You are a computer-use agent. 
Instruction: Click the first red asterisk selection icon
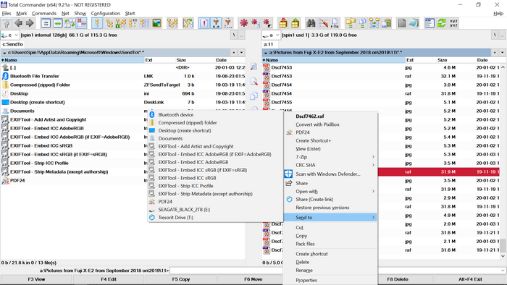(x=243, y=23)
